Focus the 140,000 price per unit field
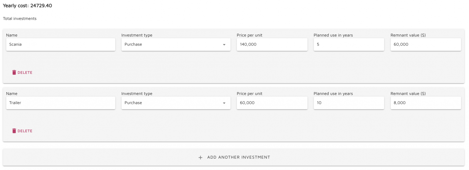The image size is (469, 170). pos(272,44)
